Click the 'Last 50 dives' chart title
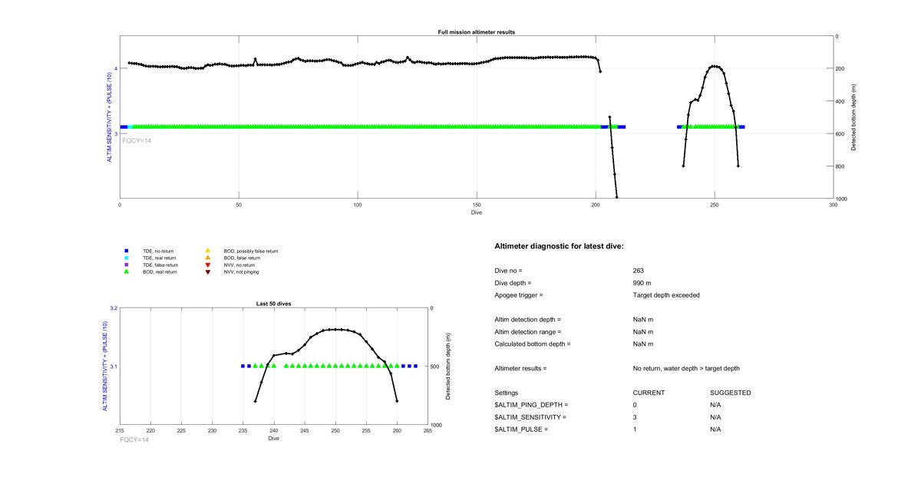Viewport: 921px width, 477px height. (x=274, y=304)
